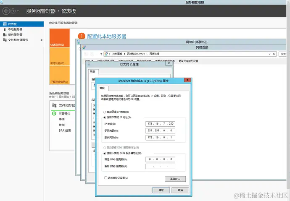The height and width of the screenshot is (201, 290).
Task: Expand arrow after 网络和 Internet breadcrumb
Action: pyautogui.click(x=147, y=54)
